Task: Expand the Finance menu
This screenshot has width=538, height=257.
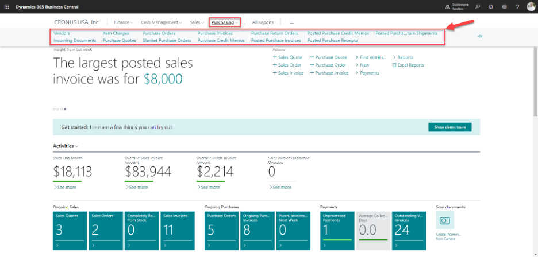Action: tap(123, 22)
